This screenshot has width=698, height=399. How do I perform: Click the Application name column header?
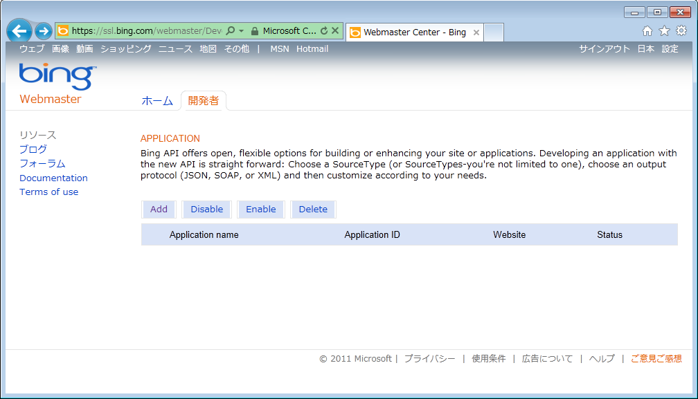point(204,234)
